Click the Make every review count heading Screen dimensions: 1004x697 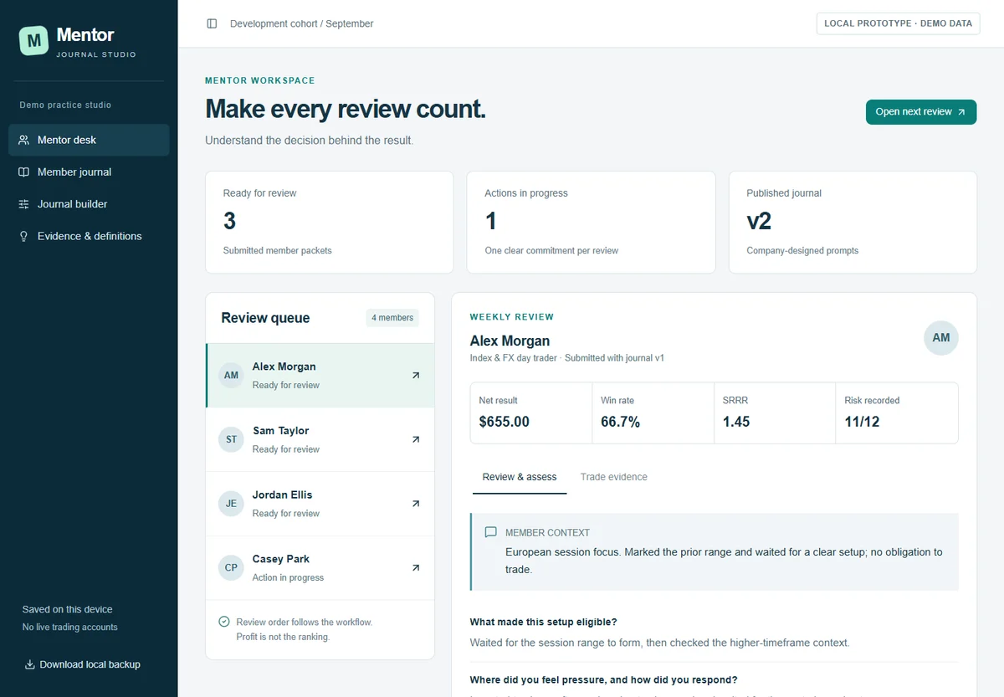[346, 109]
